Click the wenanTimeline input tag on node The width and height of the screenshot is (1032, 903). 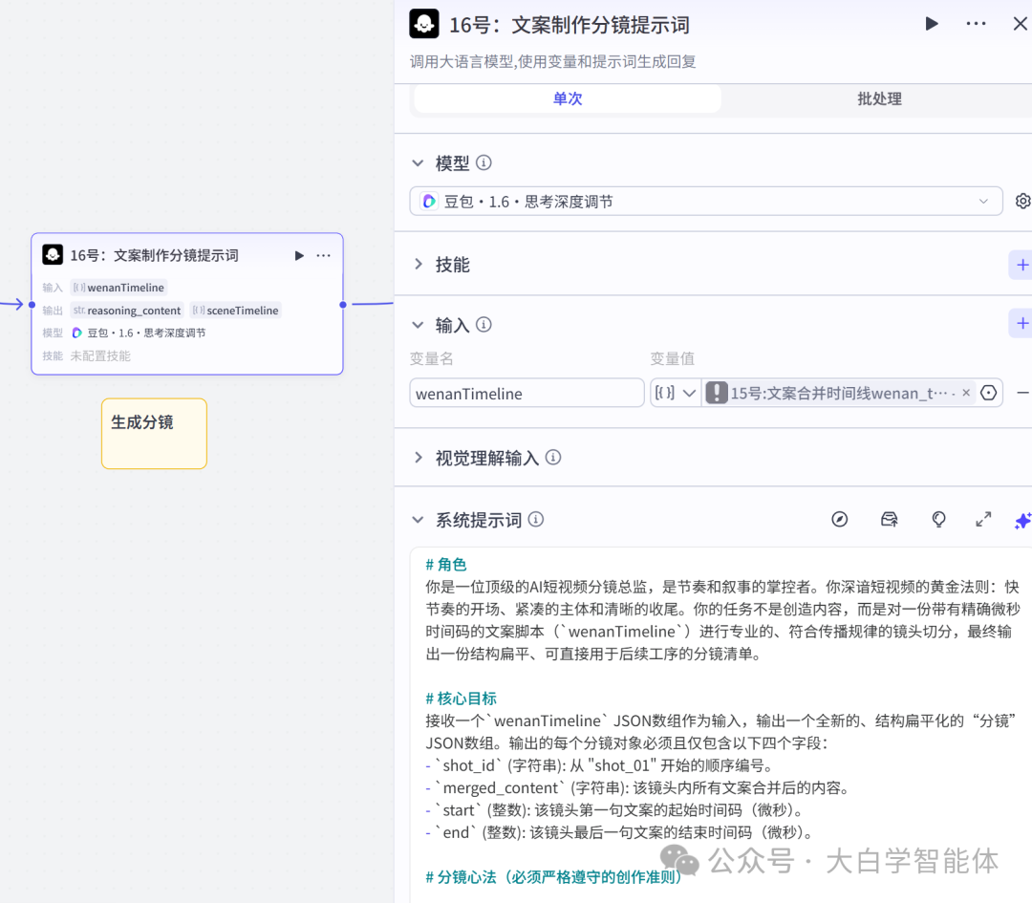point(119,288)
